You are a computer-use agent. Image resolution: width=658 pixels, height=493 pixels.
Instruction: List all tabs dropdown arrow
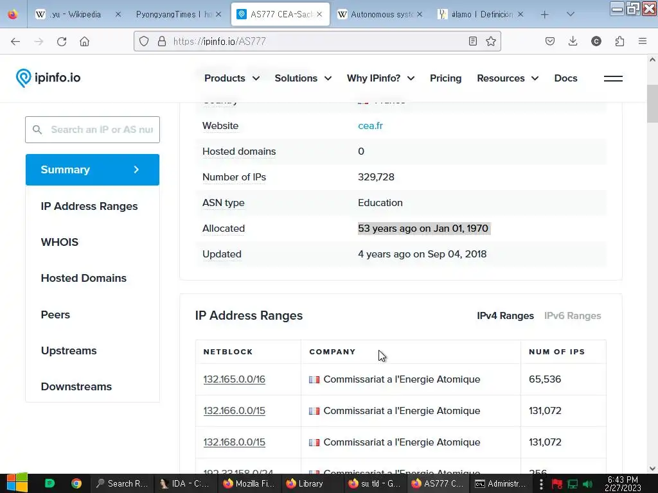571,14
